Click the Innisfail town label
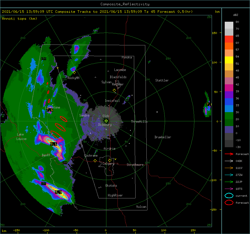The width and height of the screenshot is (250, 234). click(112, 101)
